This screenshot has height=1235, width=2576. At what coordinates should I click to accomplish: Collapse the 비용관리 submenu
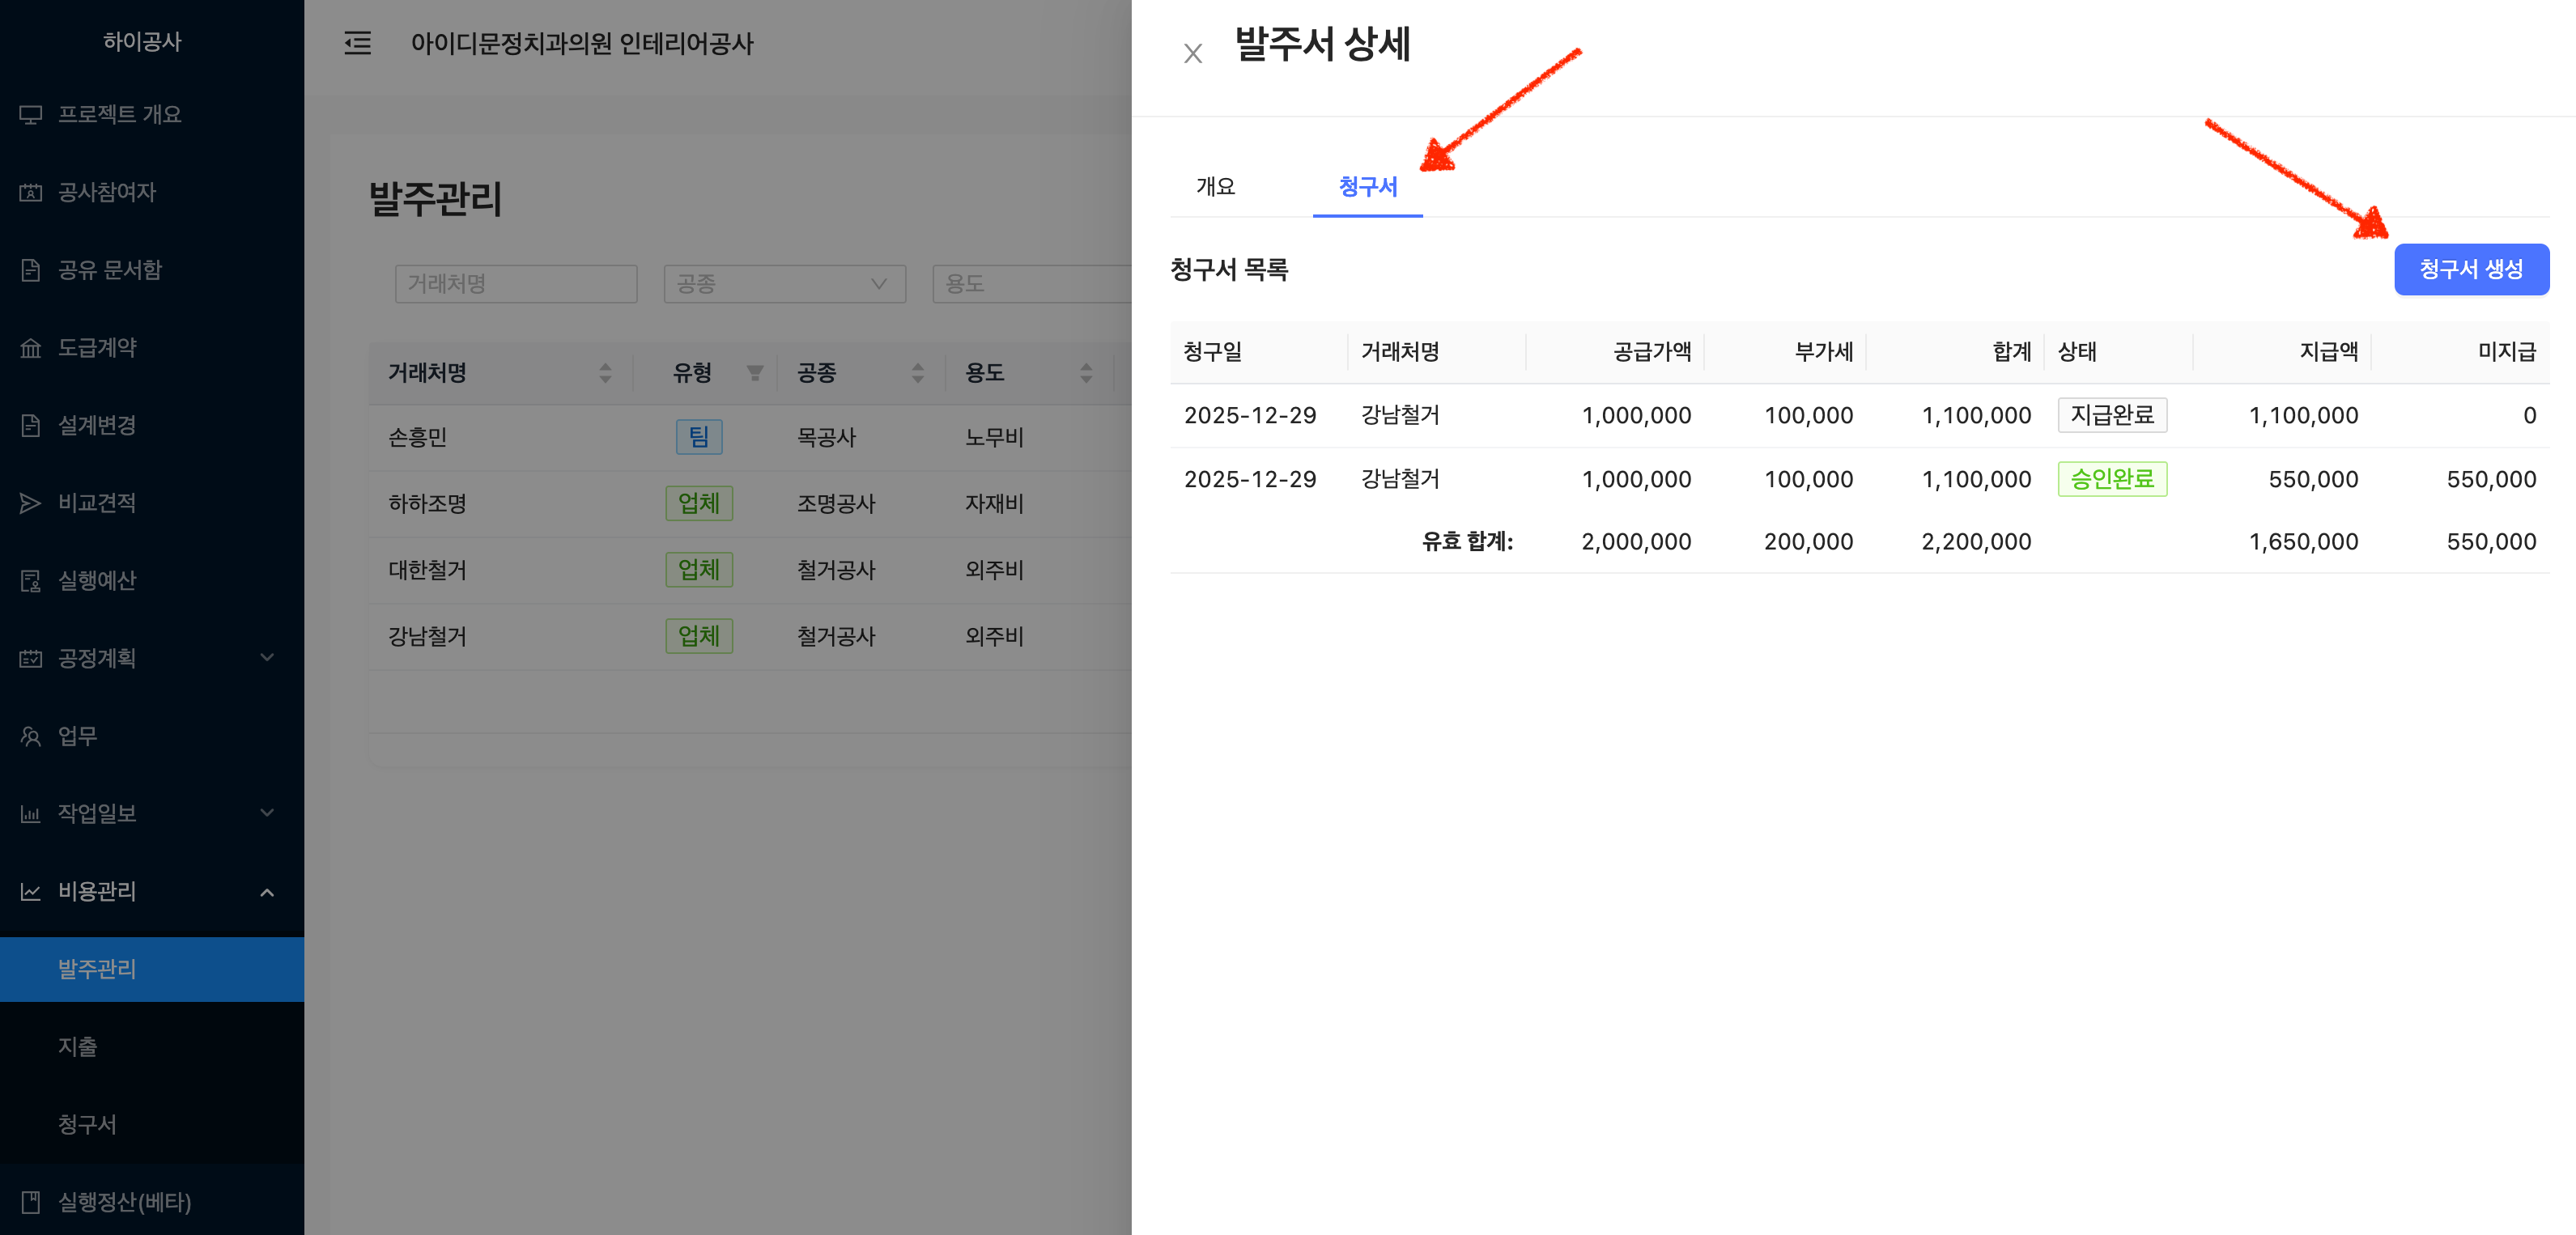267,891
